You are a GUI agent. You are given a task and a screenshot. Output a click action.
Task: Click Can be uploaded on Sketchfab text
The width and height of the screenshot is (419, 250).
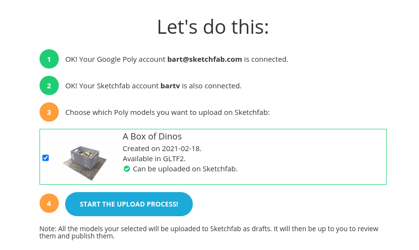185,169
